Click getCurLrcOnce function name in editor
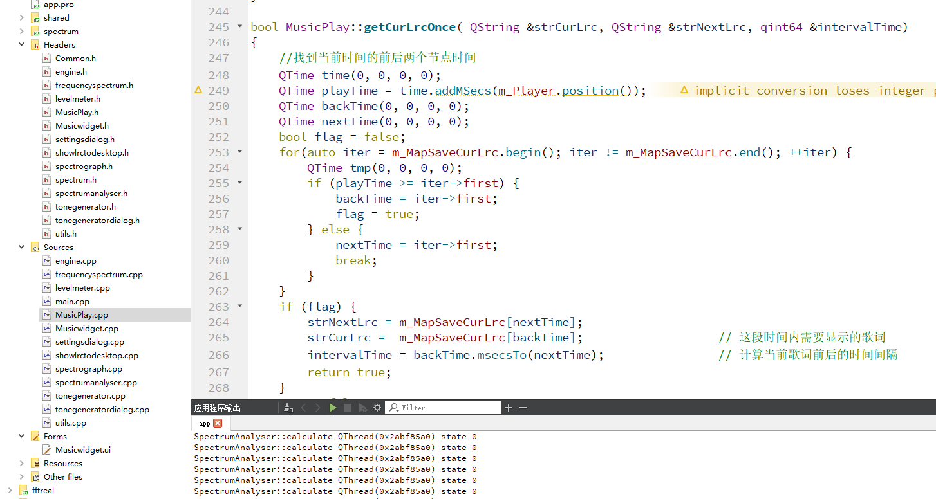Viewport: 936px width, 499px height. (x=409, y=27)
